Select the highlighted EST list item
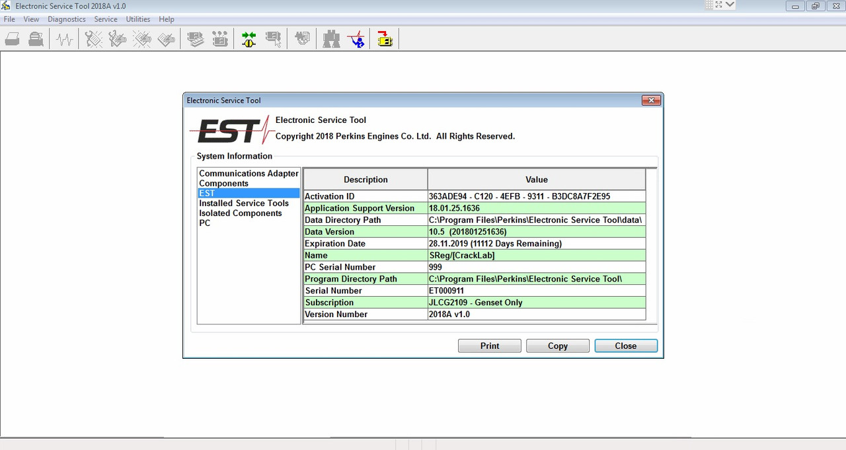Viewport: 846px width, 450px height. click(x=249, y=193)
